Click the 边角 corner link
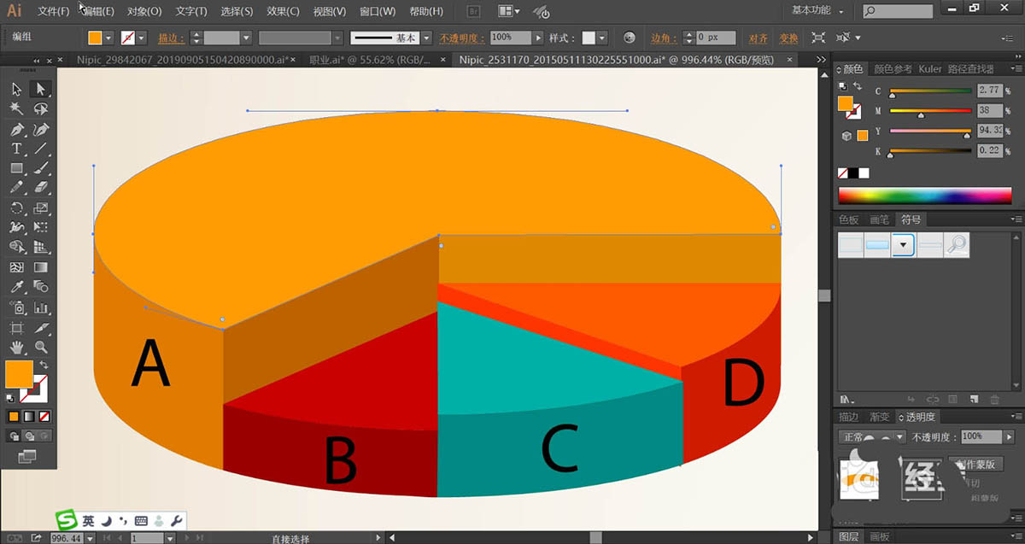Image resolution: width=1025 pixels, height=544 pixels. point(664,38)
